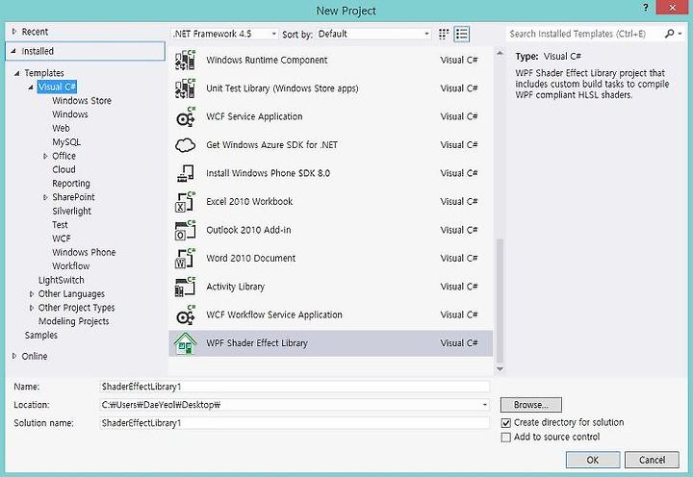Select Activity Library template name

[235, 287]
